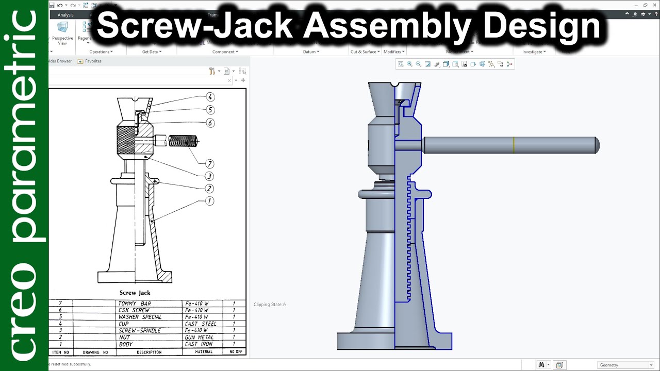Viewport: 660px width, 371px height.
Task: Open the Undo history dropdown arrow
Action: click(66, 5)
